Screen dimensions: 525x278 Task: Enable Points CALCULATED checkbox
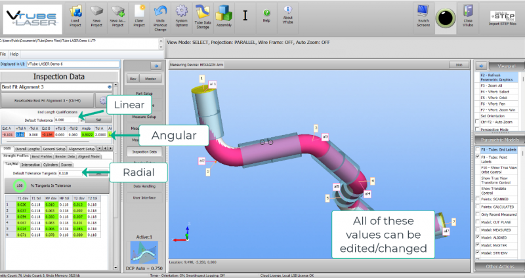pyautogui.click(x=478, y=207)
